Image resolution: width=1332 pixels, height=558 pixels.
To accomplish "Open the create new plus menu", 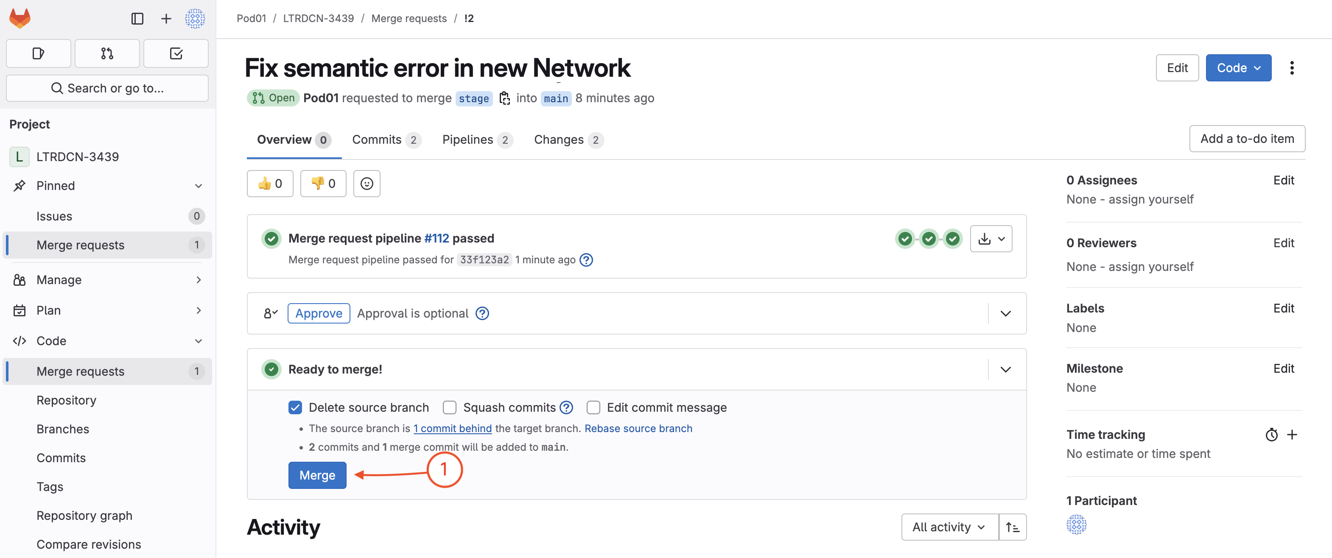I will click(x=166, y=19).
